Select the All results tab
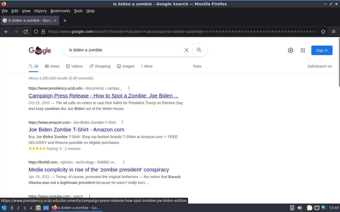The image size is (340, 212). pos(33,66)
